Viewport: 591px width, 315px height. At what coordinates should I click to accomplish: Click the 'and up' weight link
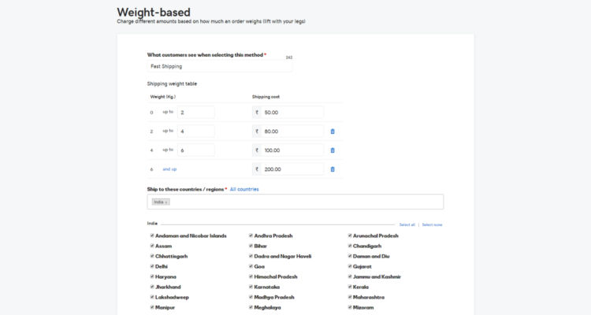pyautogui.click(x=169, y=169)
